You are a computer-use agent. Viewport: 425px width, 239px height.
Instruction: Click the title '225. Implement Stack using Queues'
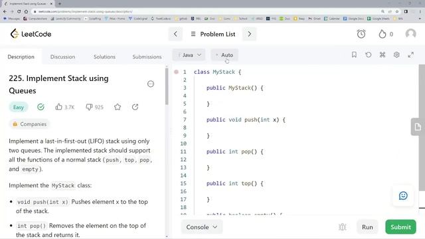click(x=58, y=84)
